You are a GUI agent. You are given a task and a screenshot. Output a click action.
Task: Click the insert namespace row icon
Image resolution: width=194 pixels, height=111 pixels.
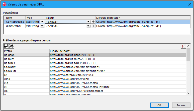click(x=11, y=46)
